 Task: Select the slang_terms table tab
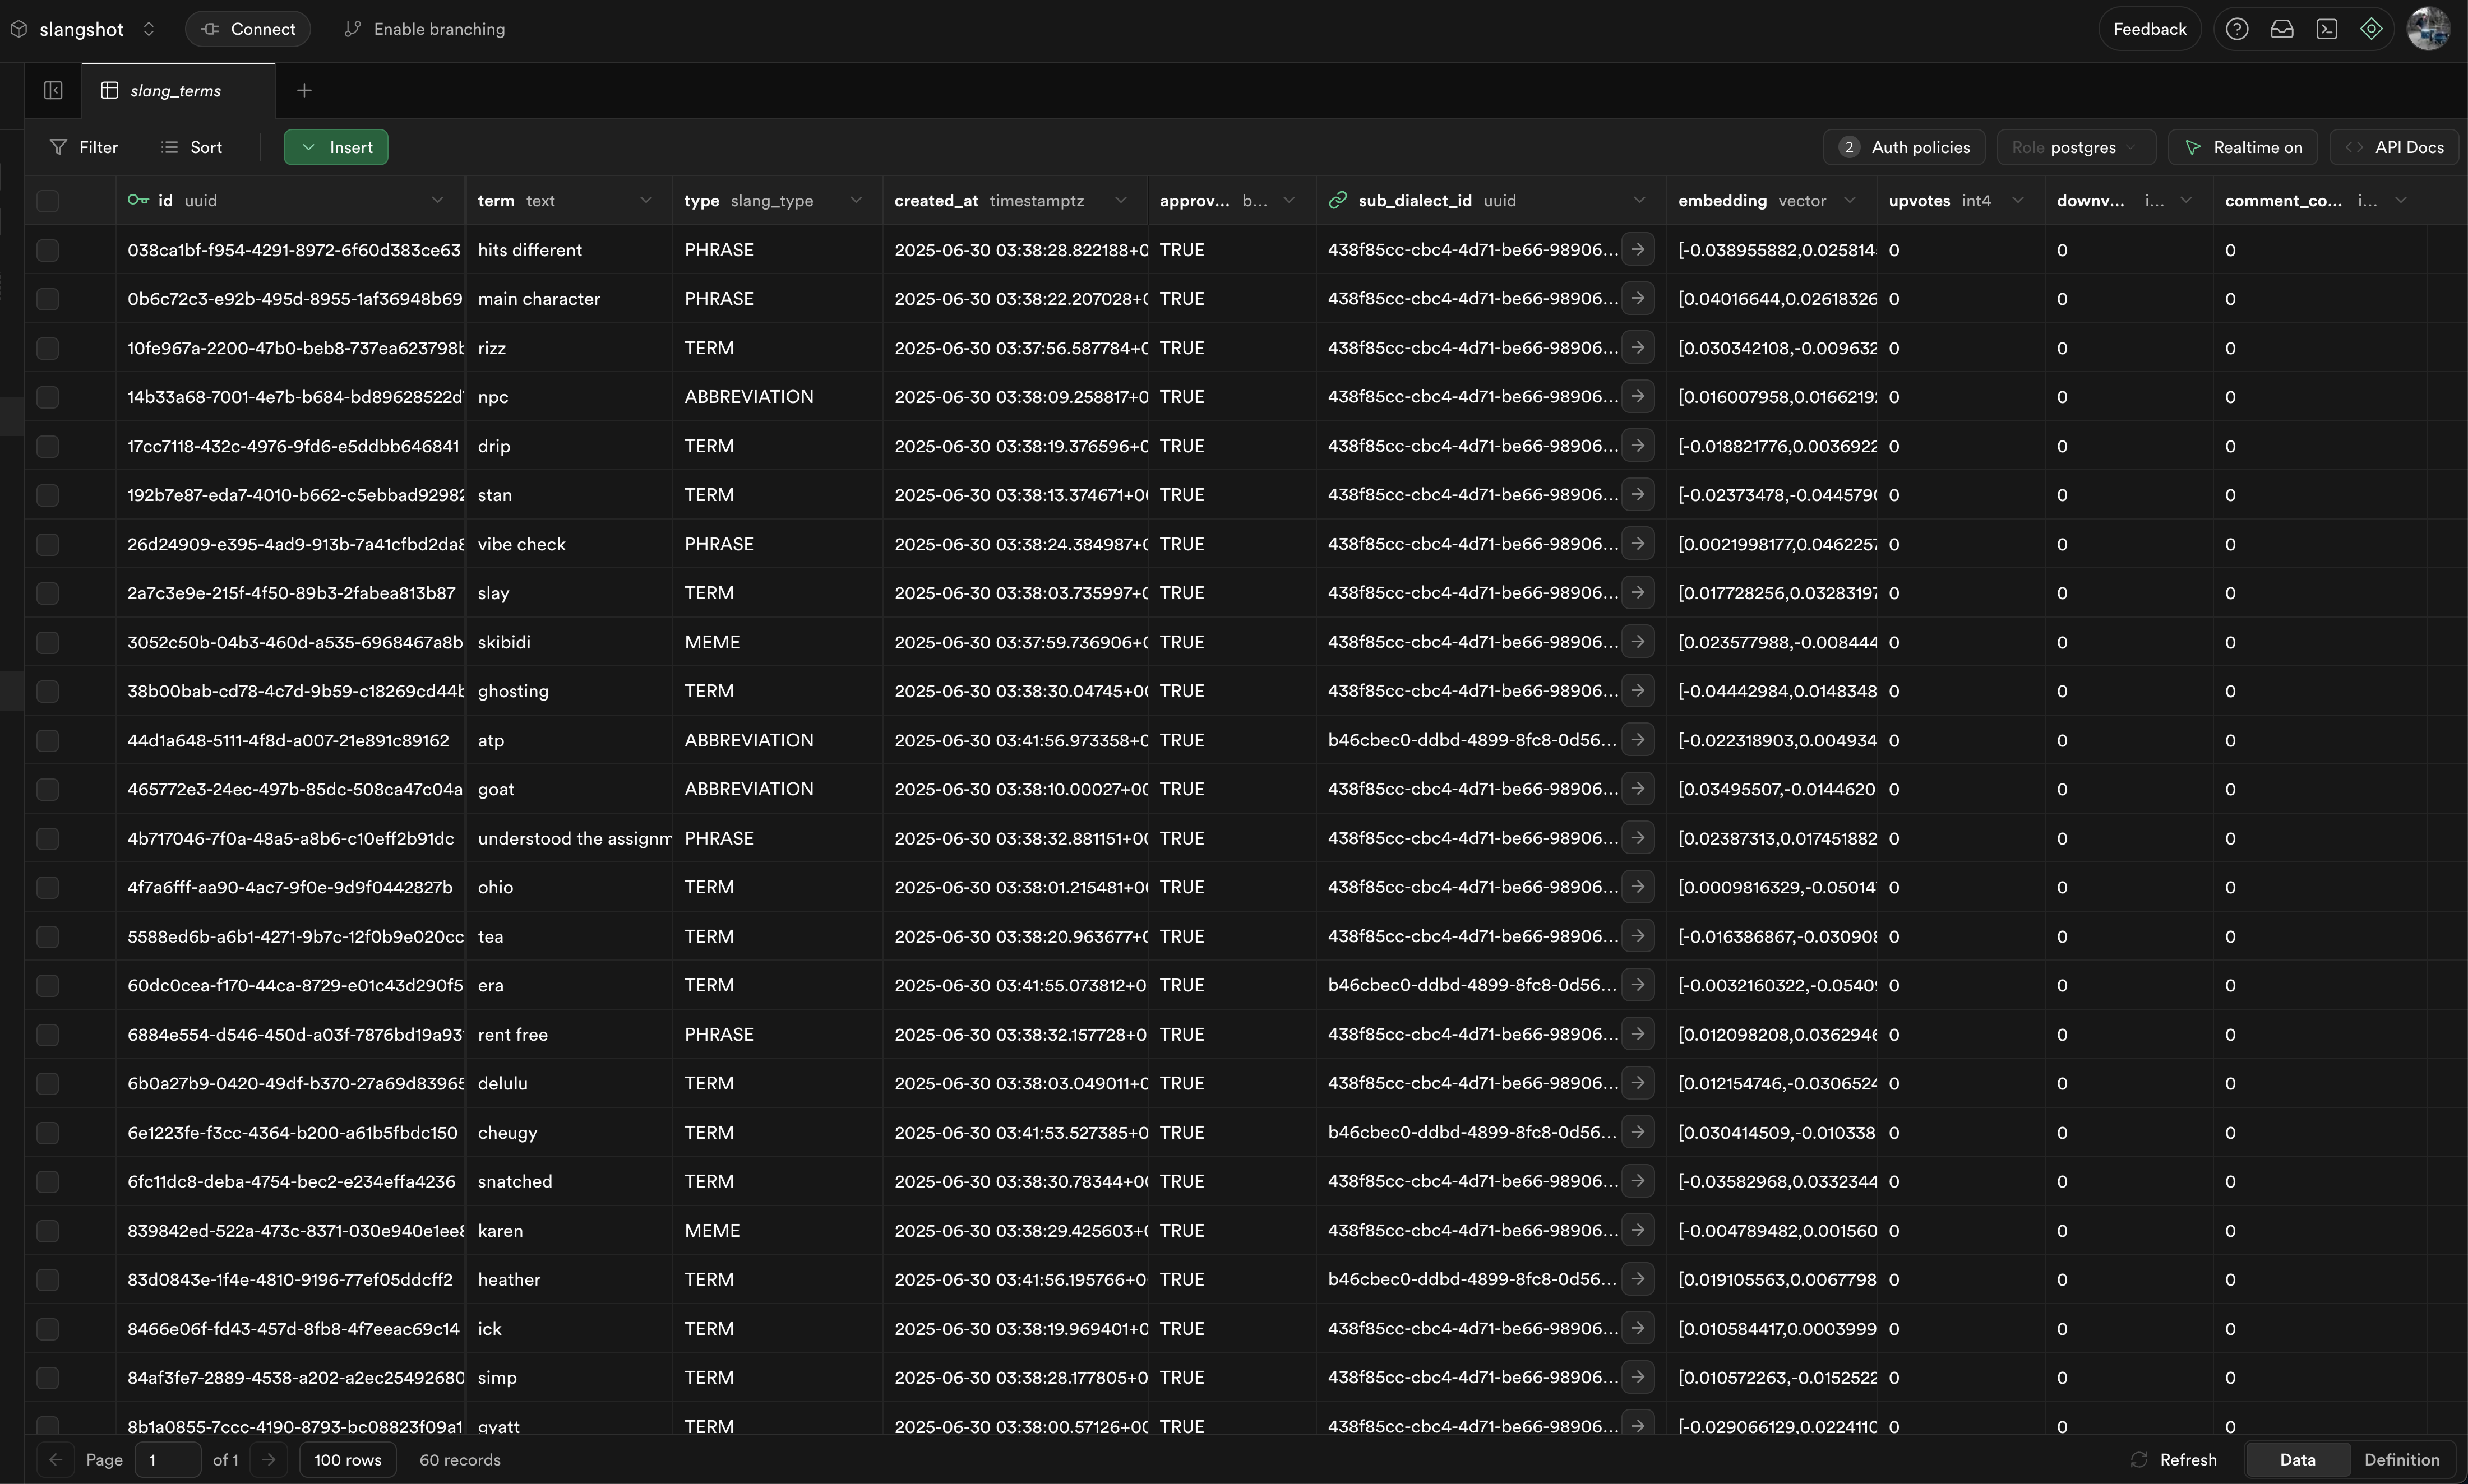coord(175,90)
